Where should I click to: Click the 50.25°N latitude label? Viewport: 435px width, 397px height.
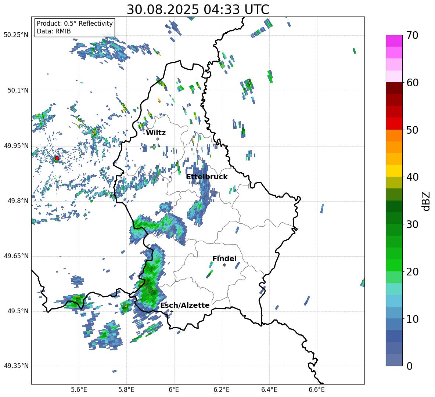click(16, 35)
